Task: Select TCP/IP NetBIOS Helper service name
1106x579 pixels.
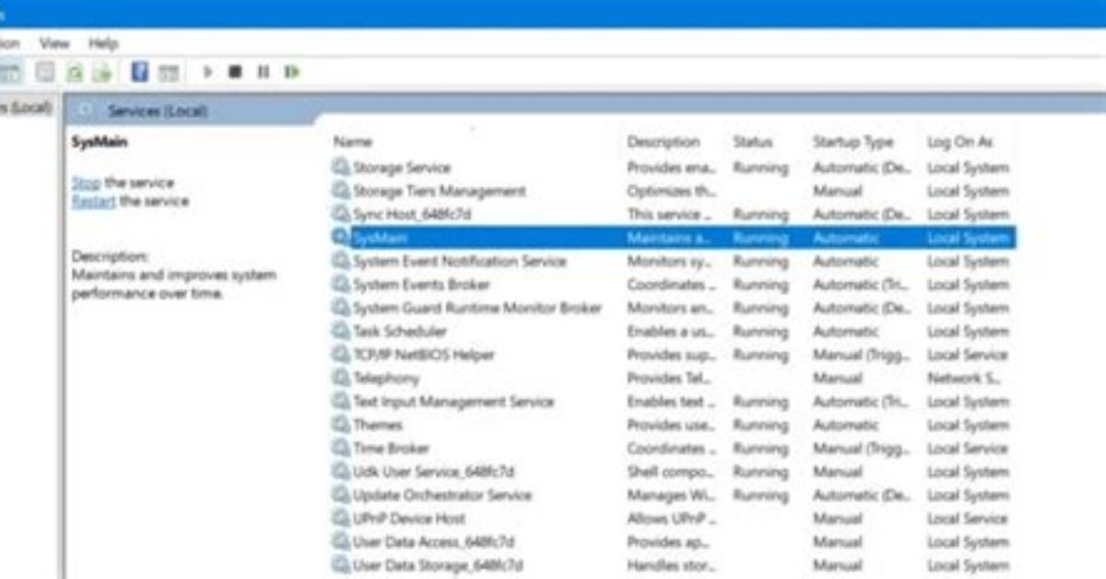Action: pyautogui.click(x=424, y=355)
